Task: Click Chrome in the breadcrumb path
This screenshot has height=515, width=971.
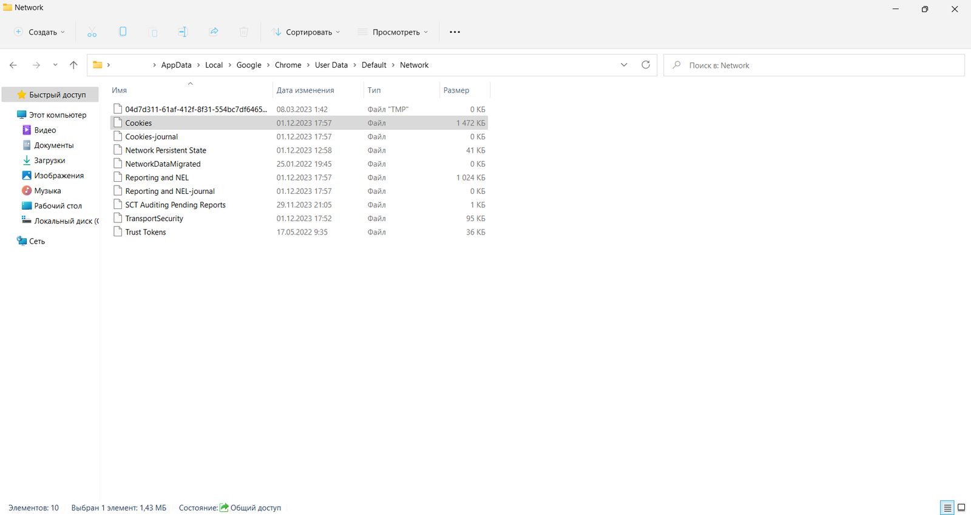Action: click(x=288, y=65)
